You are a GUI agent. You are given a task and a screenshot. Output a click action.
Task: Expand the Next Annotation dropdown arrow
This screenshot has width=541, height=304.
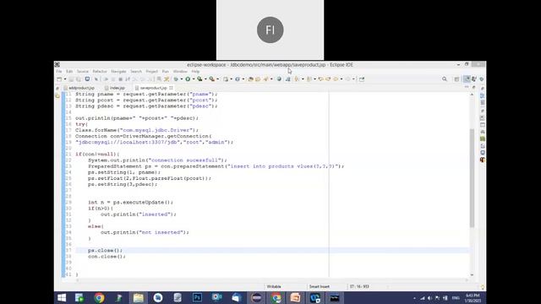(x=303, y=79)
